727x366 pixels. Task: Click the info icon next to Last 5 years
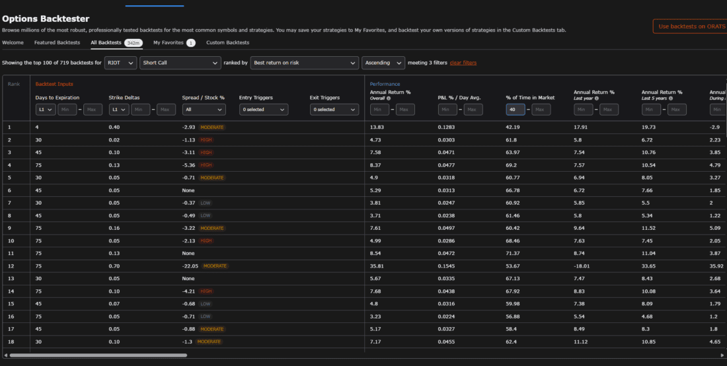[x=671, y=98]
